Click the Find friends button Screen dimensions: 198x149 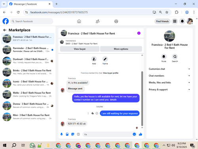click(162, 21)
